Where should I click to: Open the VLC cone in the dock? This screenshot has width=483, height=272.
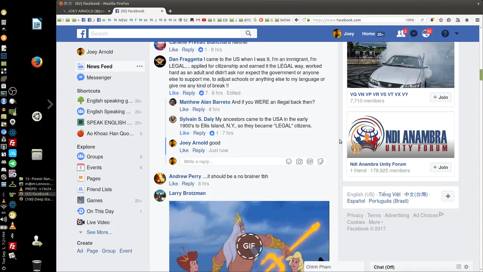pyautogui.click(x=12, y=226)
